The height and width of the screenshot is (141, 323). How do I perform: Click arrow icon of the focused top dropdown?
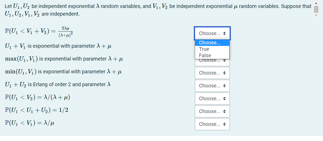(224, 33)
